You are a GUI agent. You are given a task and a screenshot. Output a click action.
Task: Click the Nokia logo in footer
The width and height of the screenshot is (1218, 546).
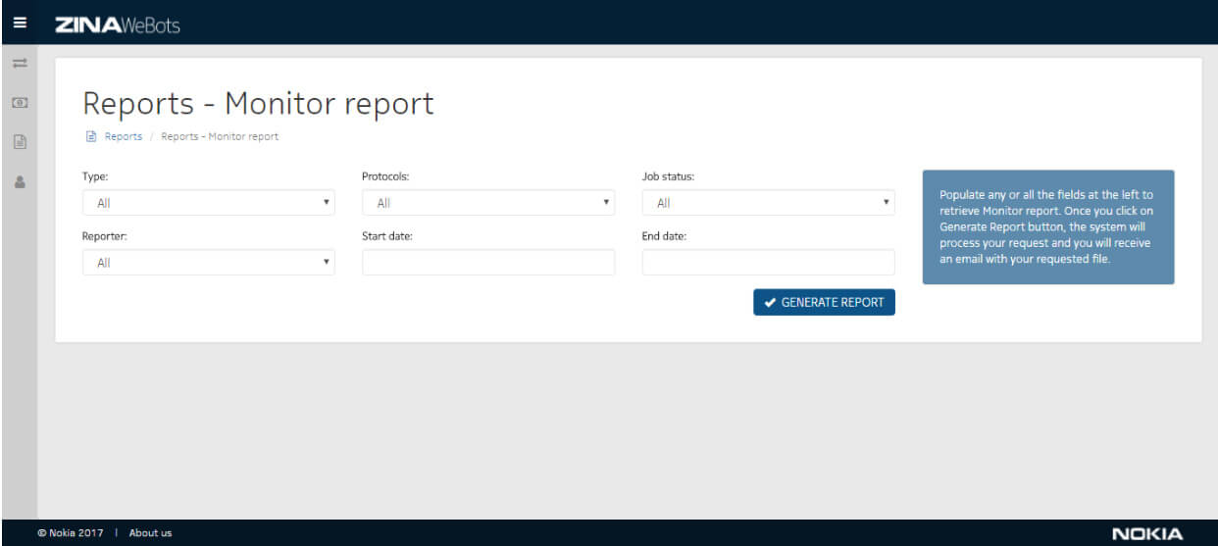pos(1146,533)
